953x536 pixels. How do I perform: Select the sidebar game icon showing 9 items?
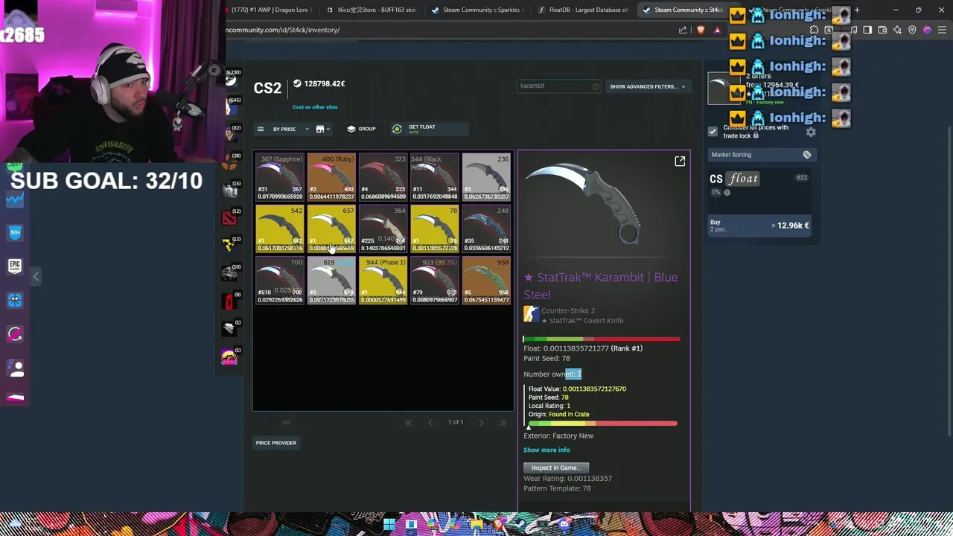coord(229,301)
